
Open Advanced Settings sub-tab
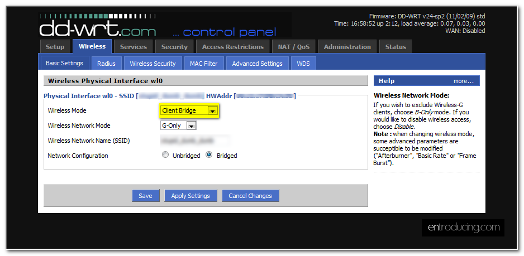tap(258, 64)
